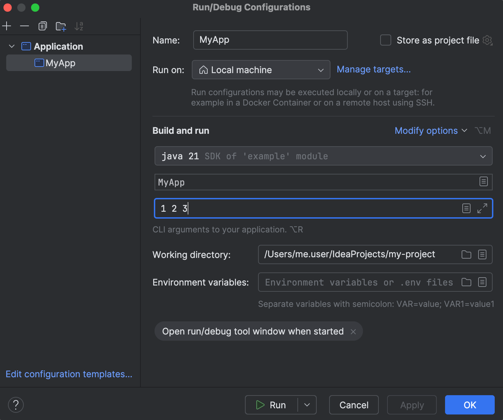Dismiss the Open run/debug tool window tag

[353, 331]
